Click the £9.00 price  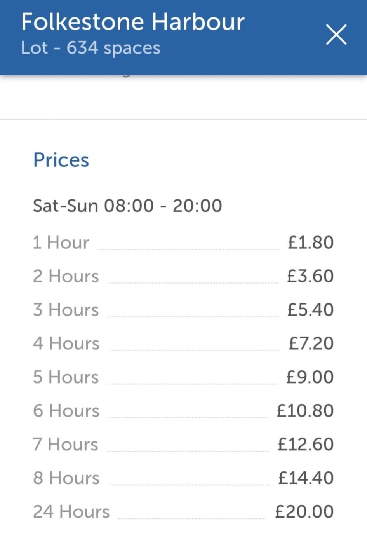click(310, 377)
